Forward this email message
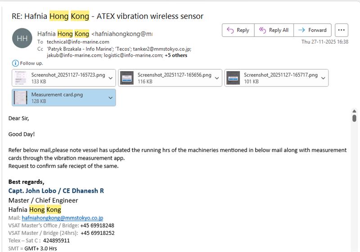360x252 pixels. tap(313, 30)
